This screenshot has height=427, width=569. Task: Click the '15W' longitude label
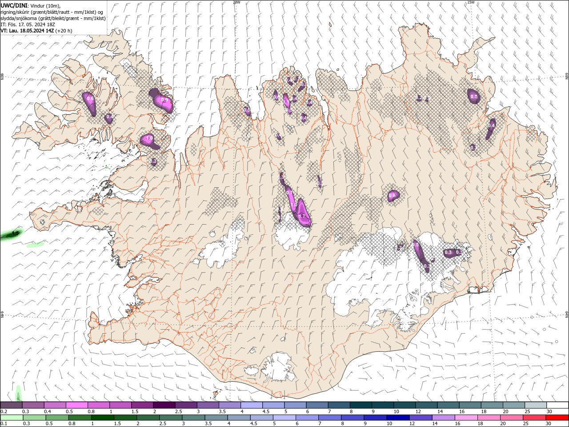pyautogui.click(x=471, y=2)
